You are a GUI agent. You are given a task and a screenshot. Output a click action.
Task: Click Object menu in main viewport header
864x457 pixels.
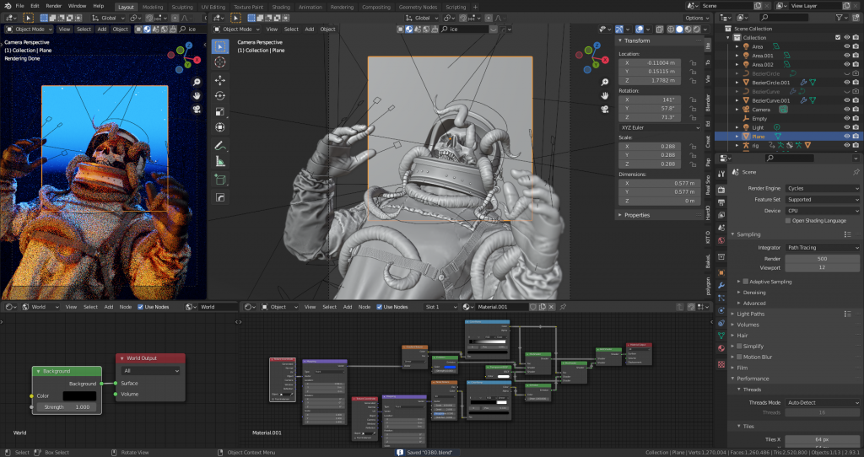pyautogui.click(x=328, y=30)
